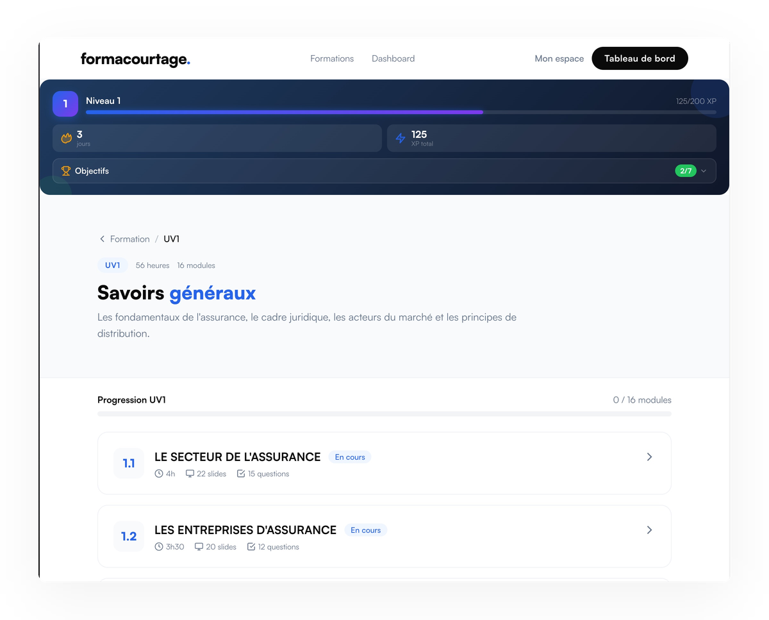Click the 0 / 16 modules text
769x620 pixels.
coord(642,400)
